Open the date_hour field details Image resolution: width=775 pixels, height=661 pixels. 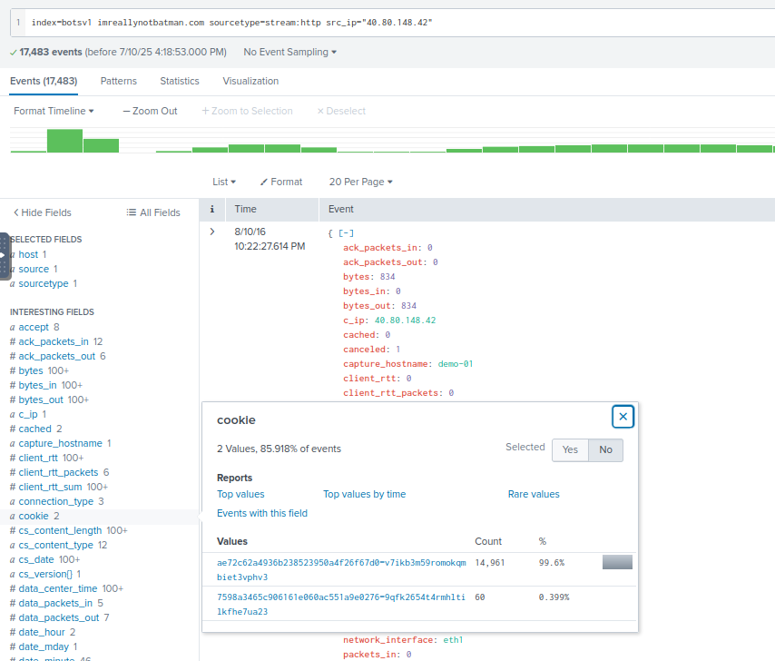click(42, 632)
